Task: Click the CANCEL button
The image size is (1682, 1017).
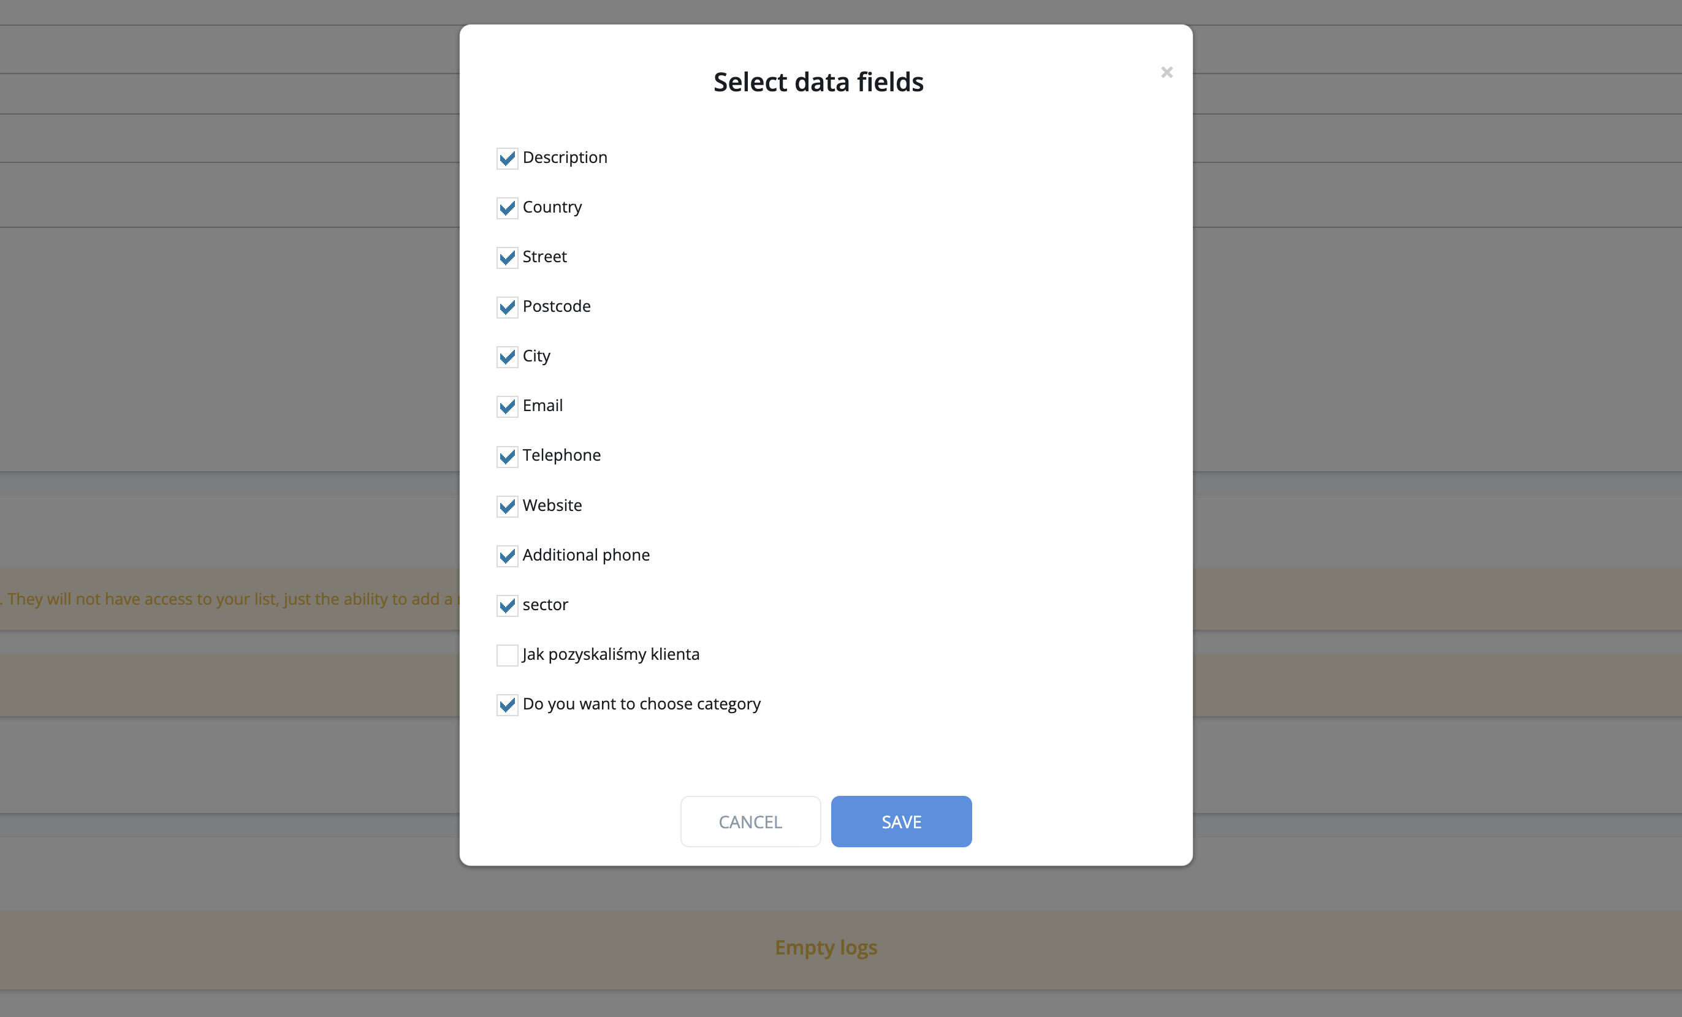Action: [750, 821]
